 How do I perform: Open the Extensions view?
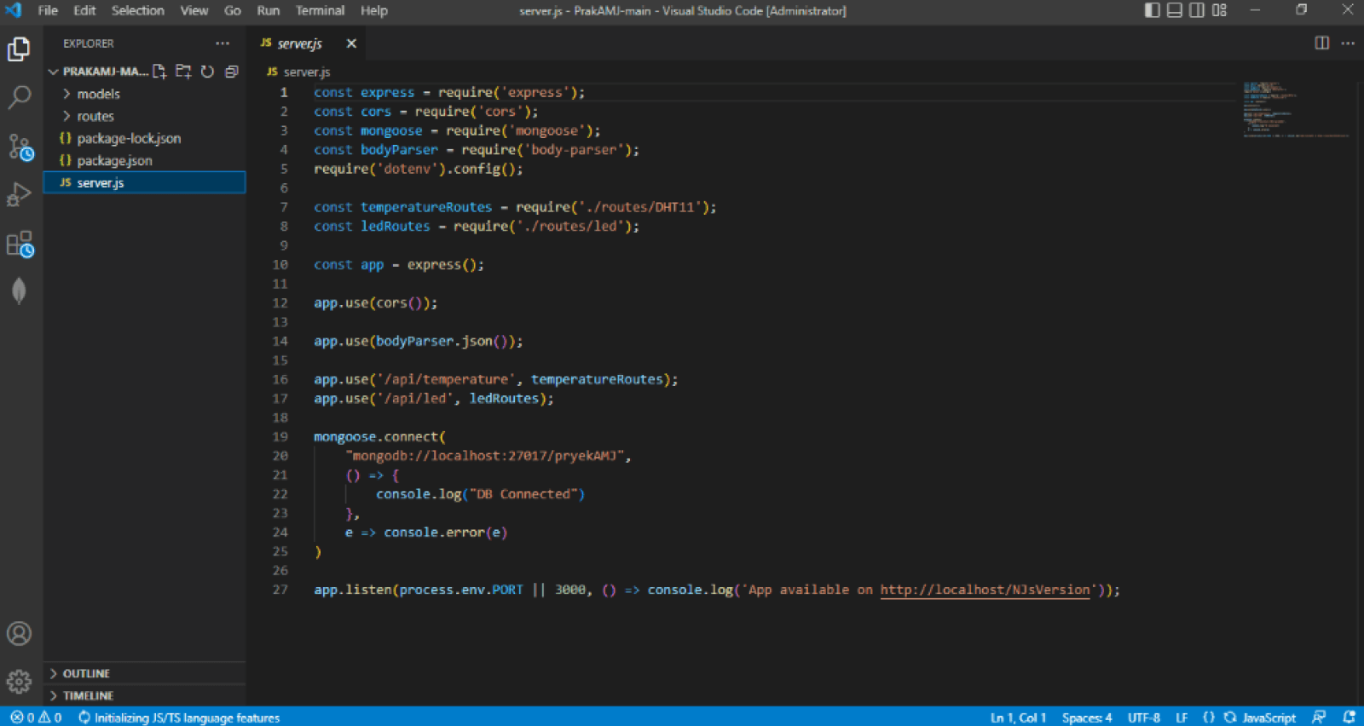pos(20,245)
